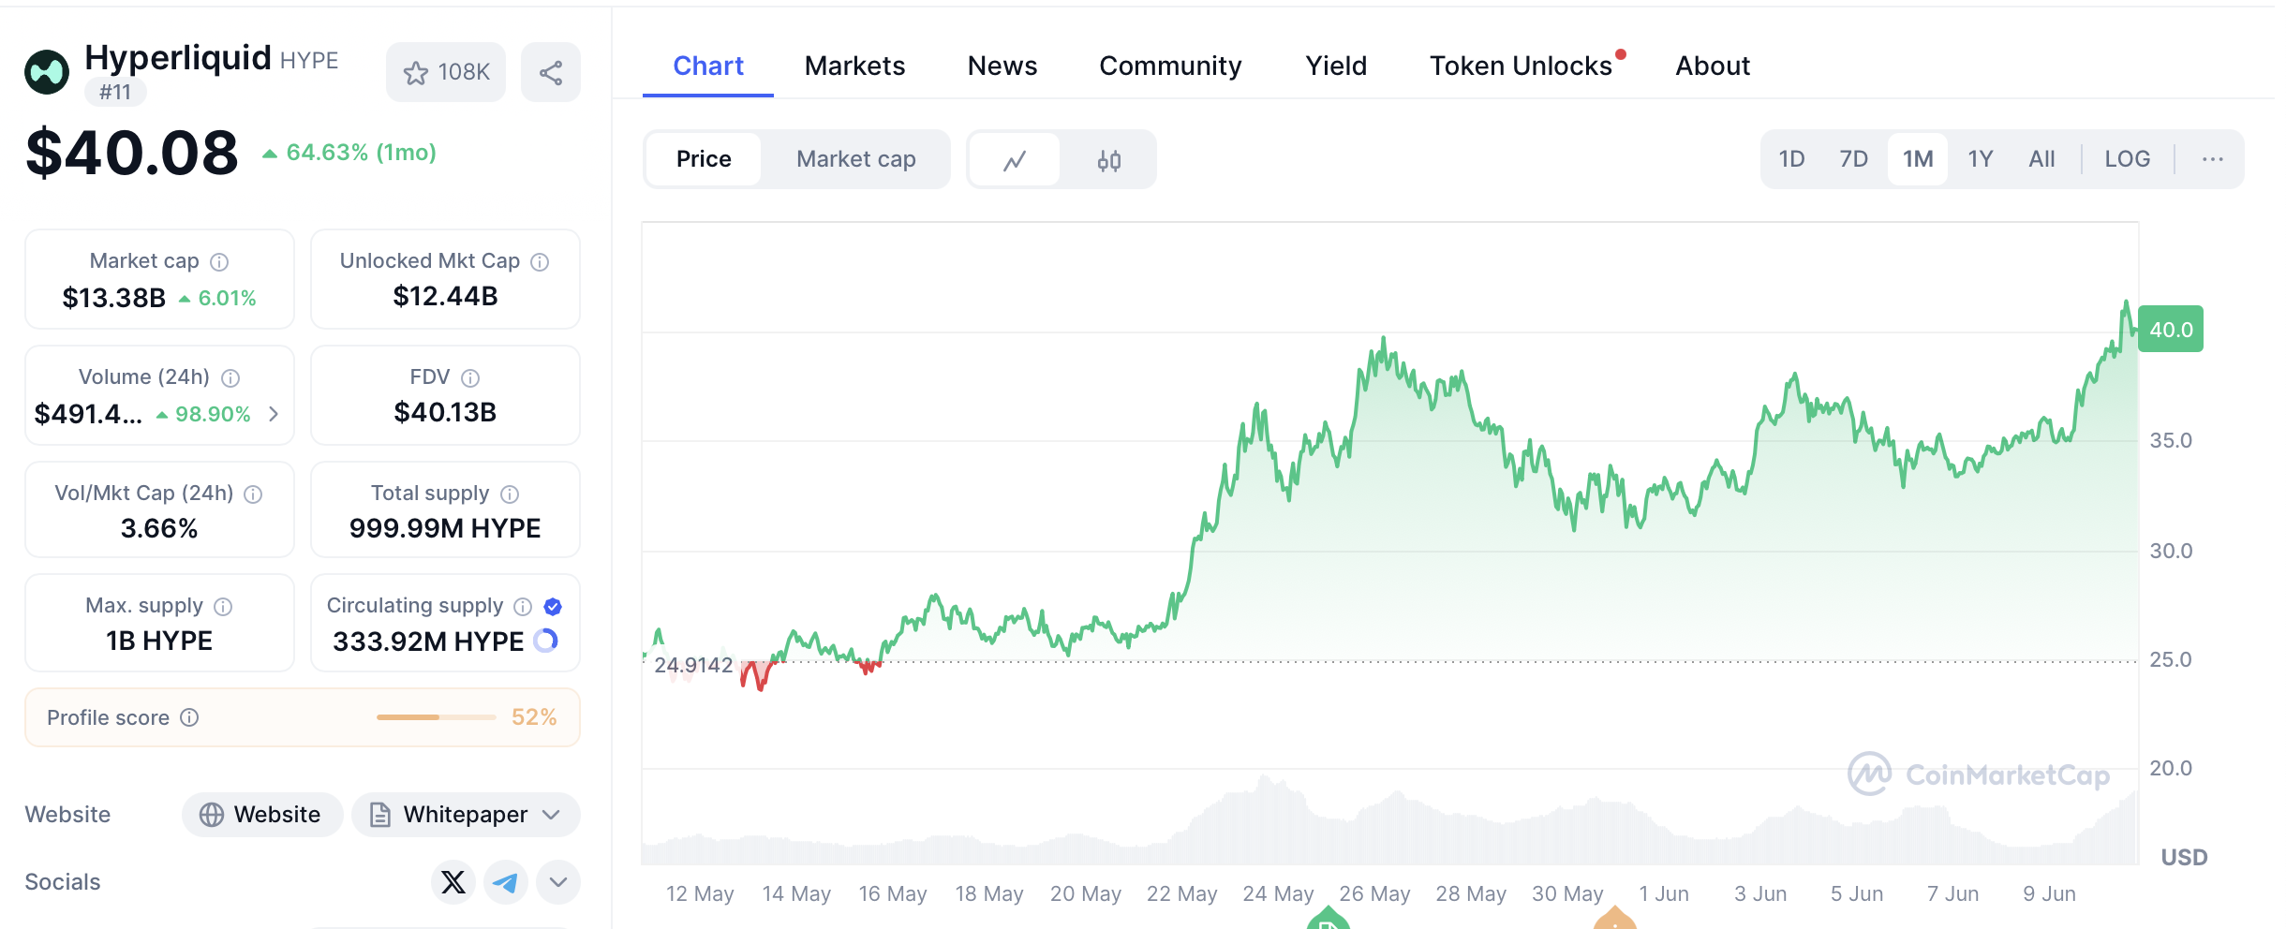Switch to candlestick chart icon
2286x929 pixels.
pyautogui.click(x=1109, y=160)
